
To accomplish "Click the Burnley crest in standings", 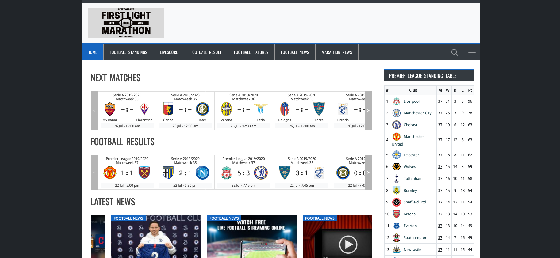I will (x=397, y=190).
